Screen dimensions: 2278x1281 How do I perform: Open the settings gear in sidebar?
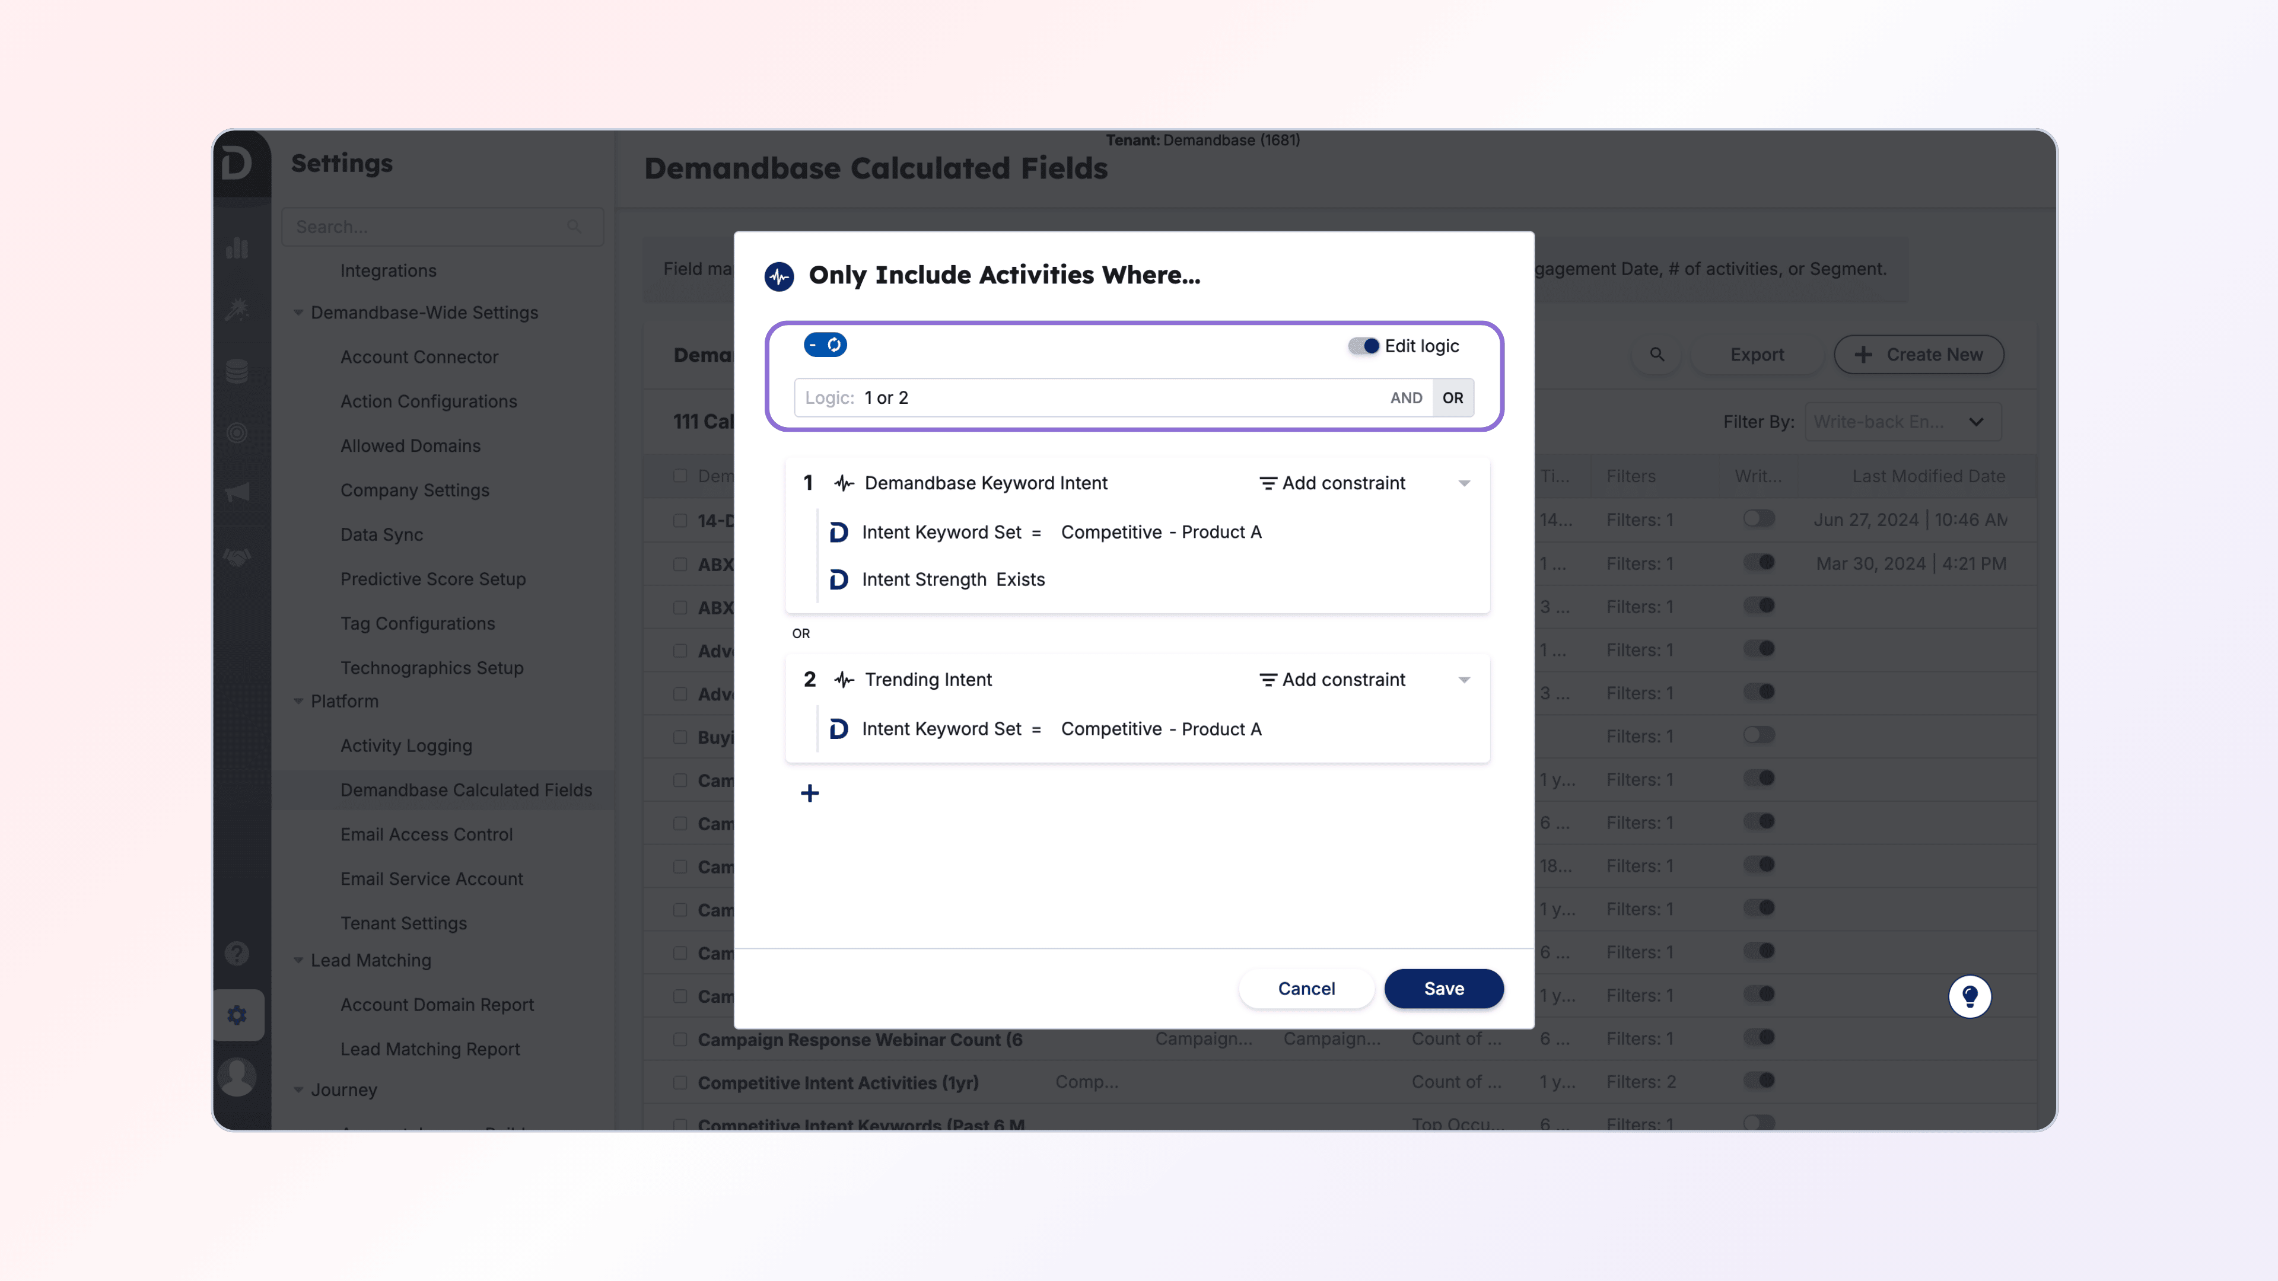(x=237, y=1015)
